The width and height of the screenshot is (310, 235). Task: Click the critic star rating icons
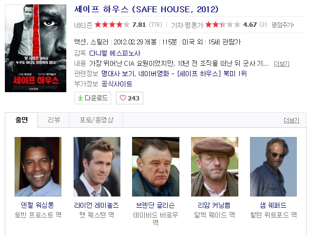click(x=223, y=24)
